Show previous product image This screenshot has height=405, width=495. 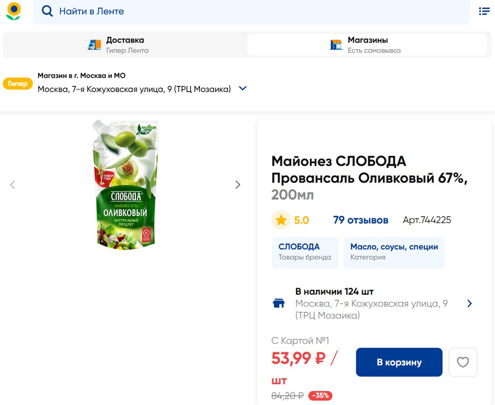(13, 184)
